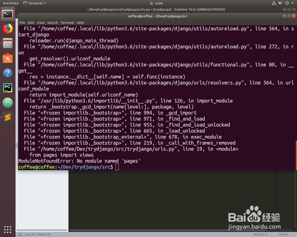The height and width of the screenshot is (237, 297).
Task: Click the terminal title 'coffee@coffee: ~/Dev/trydjango/src'
Action: coord(157,16)
